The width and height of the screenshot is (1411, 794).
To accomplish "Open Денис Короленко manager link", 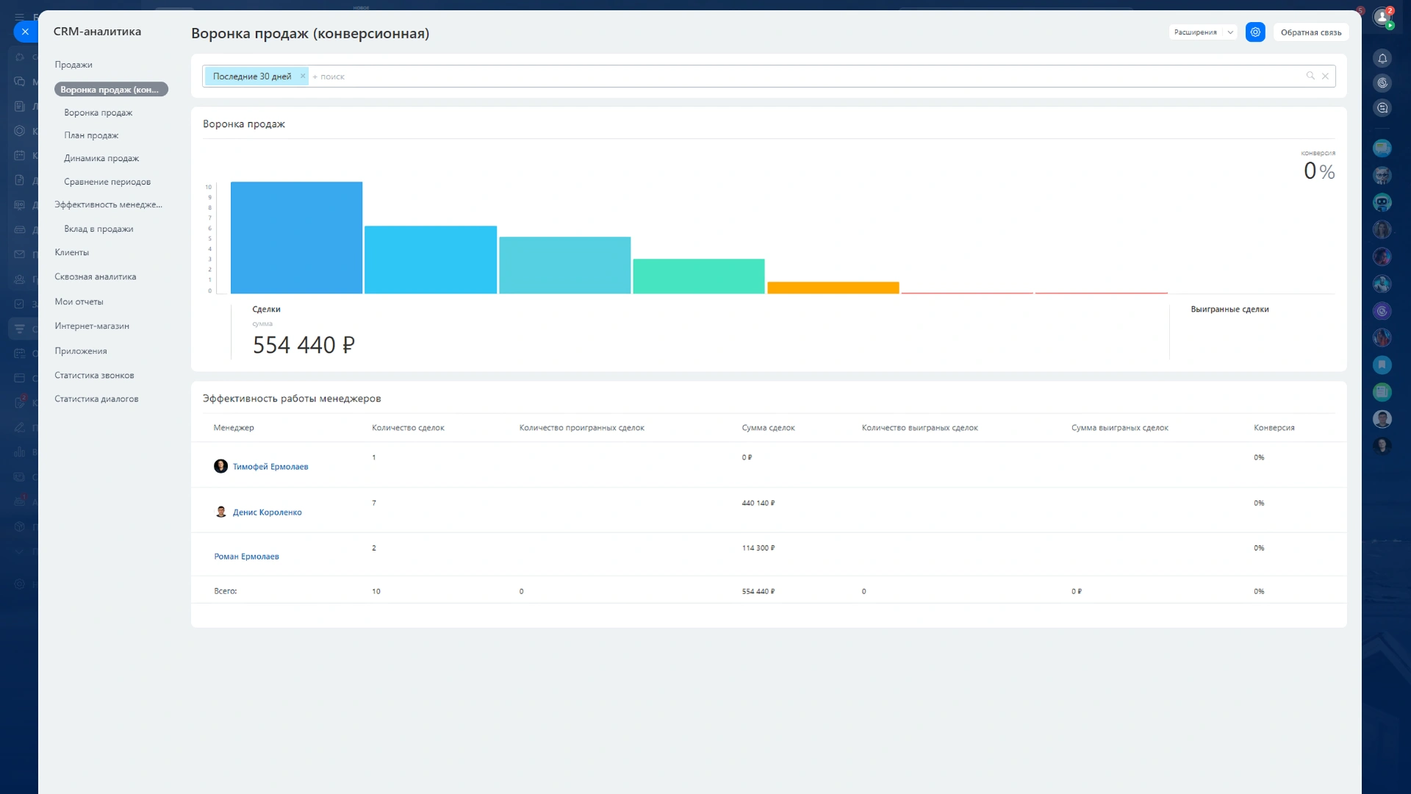I will click(x=267, y=512).
